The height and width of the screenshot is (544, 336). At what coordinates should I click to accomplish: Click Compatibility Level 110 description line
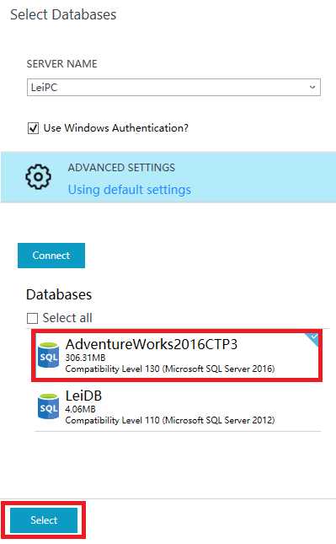[x=170, y=420]
